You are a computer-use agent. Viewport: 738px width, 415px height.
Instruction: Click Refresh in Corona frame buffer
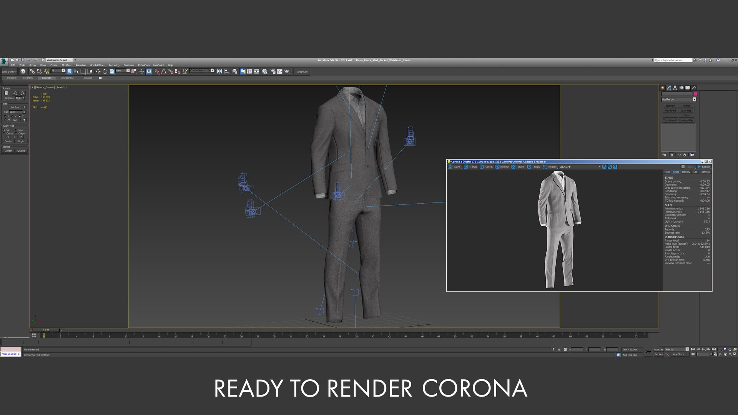tap(502, 167)
